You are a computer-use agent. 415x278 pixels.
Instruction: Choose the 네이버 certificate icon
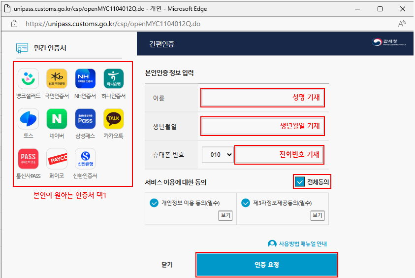coord(57,119)
